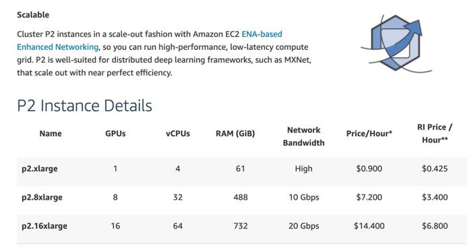
Task: Select the p2.16xlarge row name
Action: 45,226
